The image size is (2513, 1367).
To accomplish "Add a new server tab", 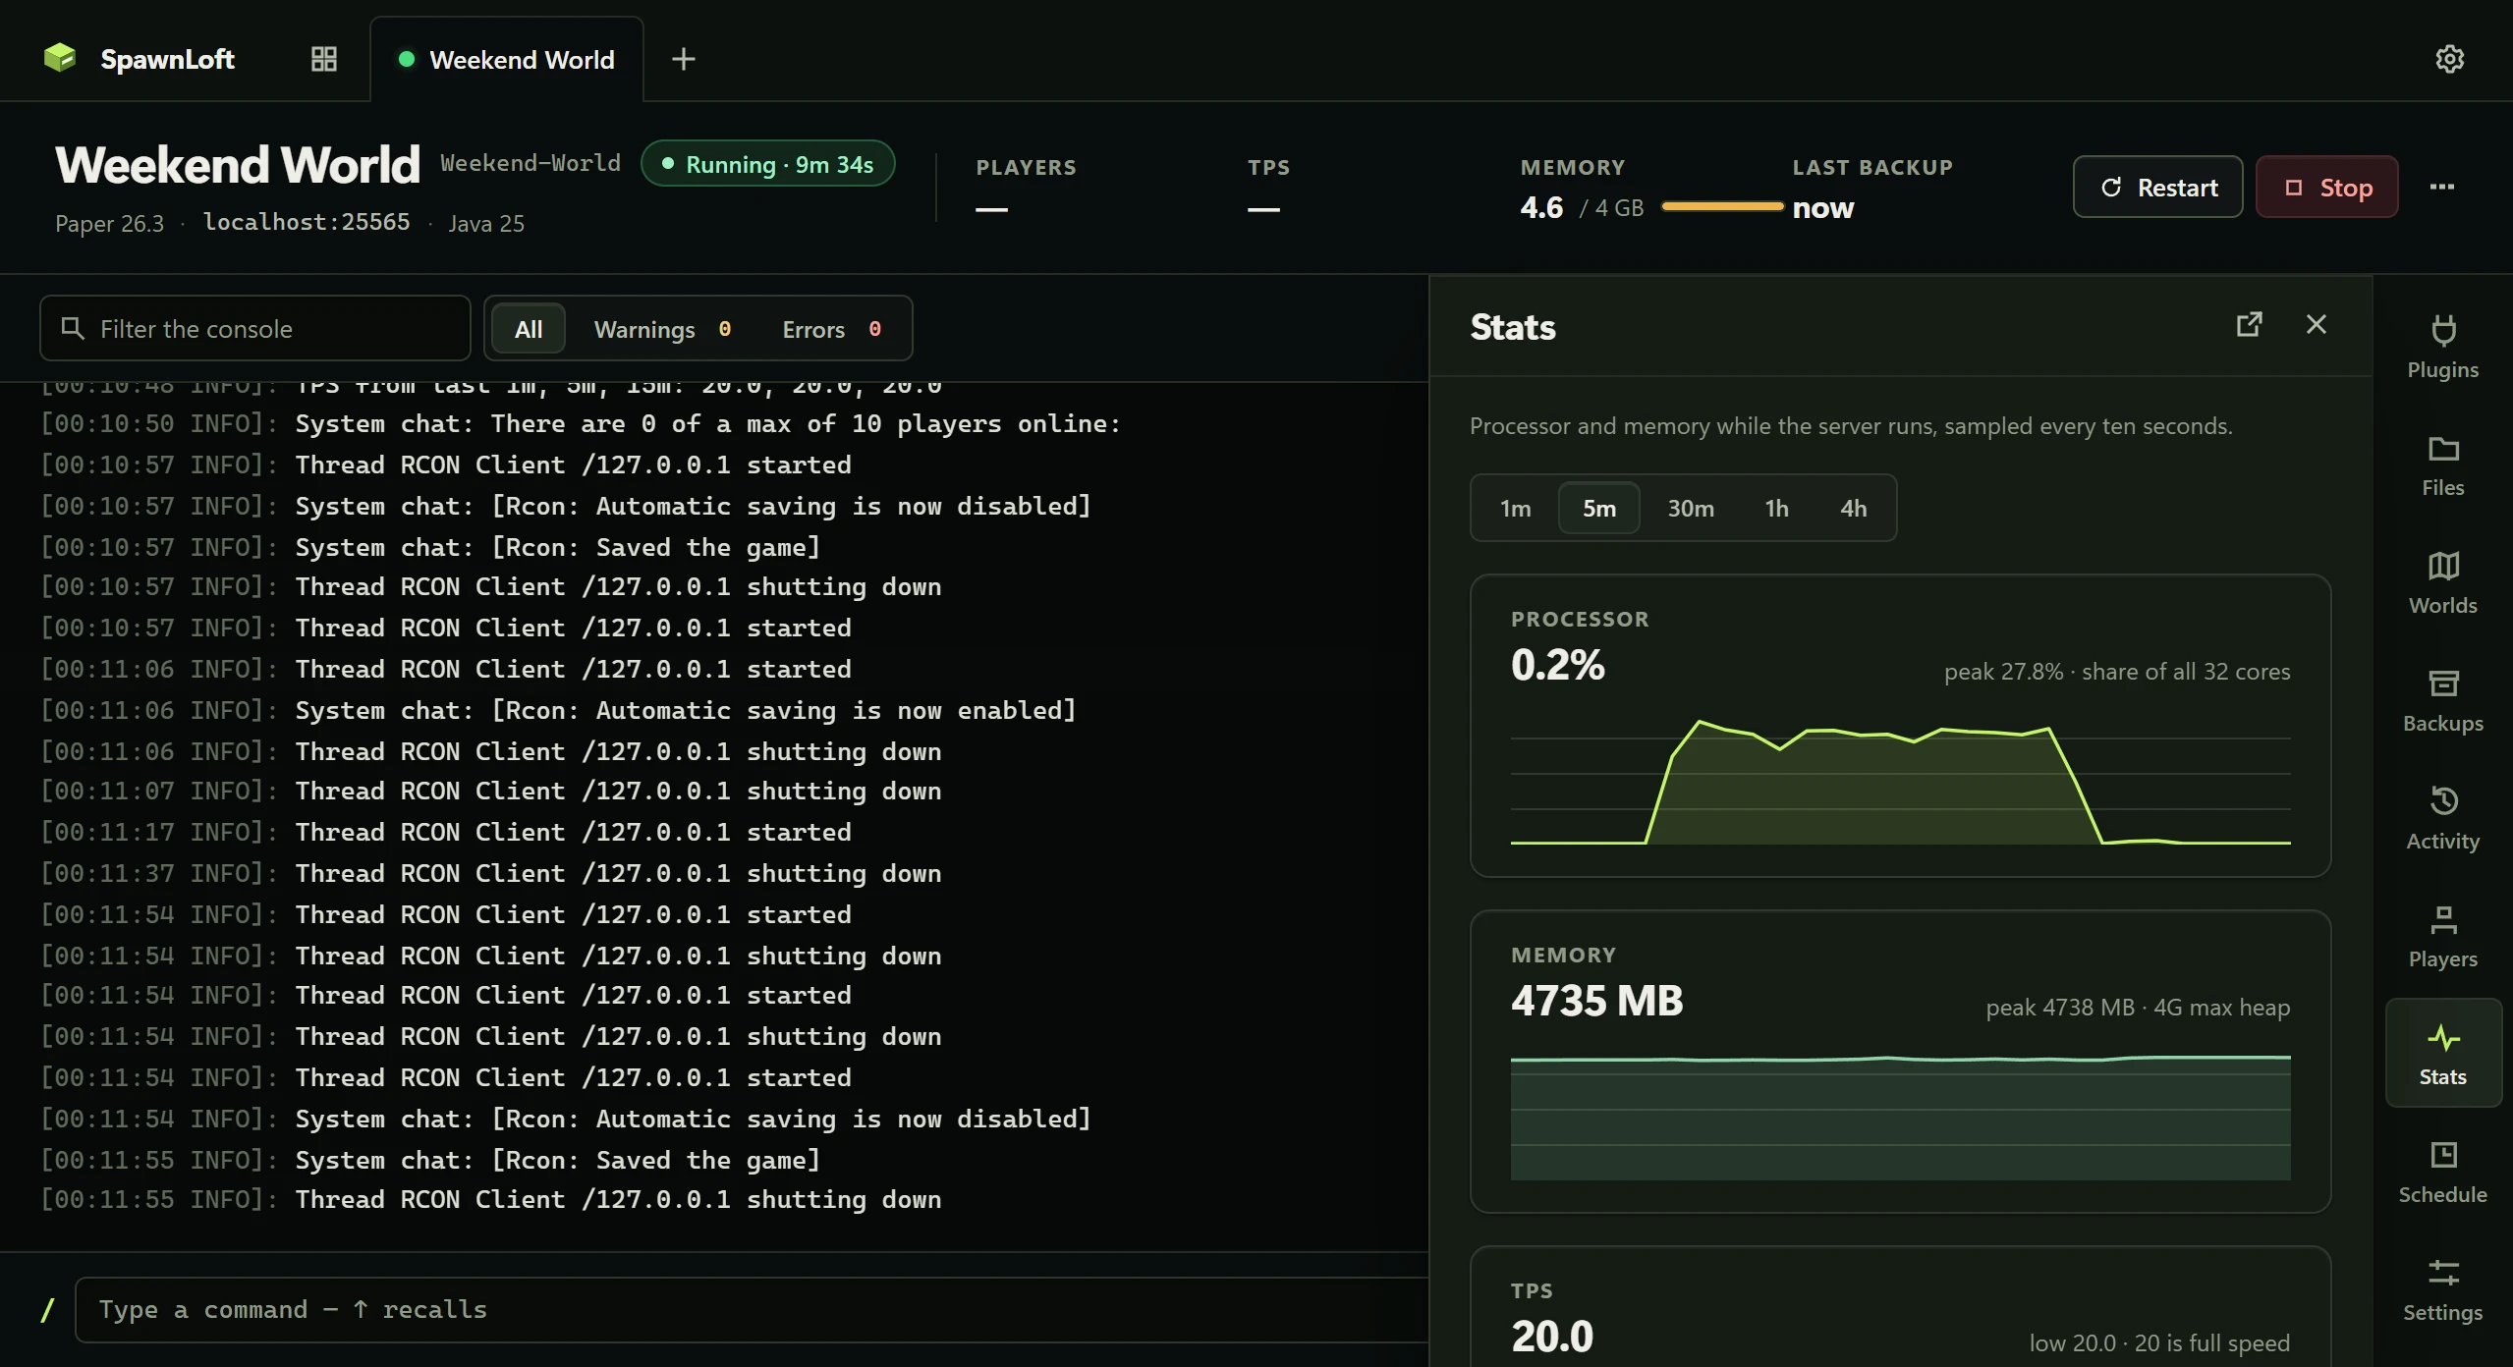I will point(684,59).
